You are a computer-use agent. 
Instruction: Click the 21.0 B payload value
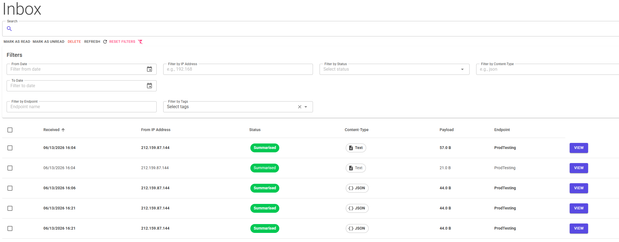(x=445, y=168)
